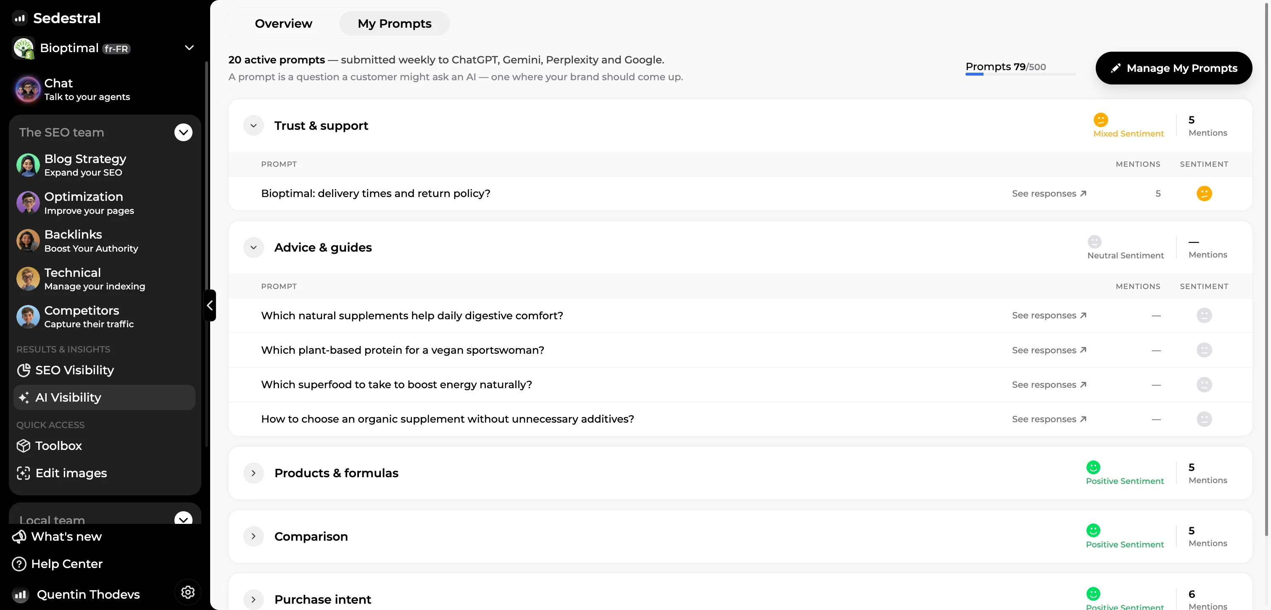Collapse the SEO team section
Viewport: 1271px width, 610px height.
(184, 132)
